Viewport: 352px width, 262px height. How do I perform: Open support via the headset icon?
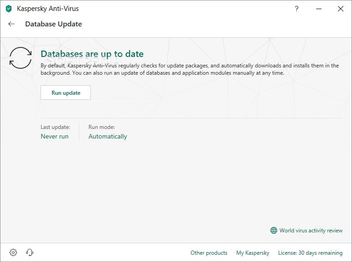30,252
